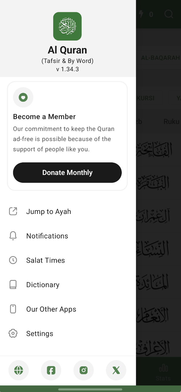This screenshot has height=392, width=181.
Task: Click the Our Other Apps phone icon
Action: click(13, 309)
